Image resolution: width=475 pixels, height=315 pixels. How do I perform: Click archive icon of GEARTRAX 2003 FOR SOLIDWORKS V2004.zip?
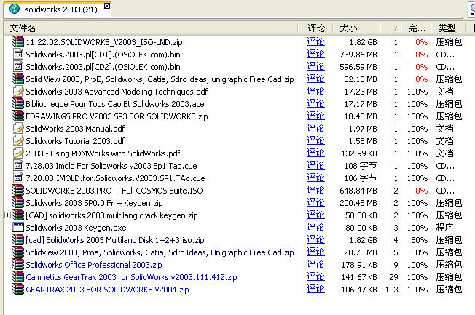tap(18, 290)
